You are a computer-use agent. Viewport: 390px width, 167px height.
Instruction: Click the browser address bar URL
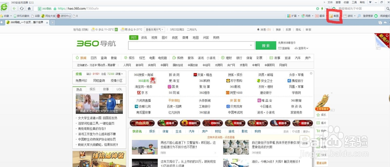pyautogui.click(x=78, y=9)
